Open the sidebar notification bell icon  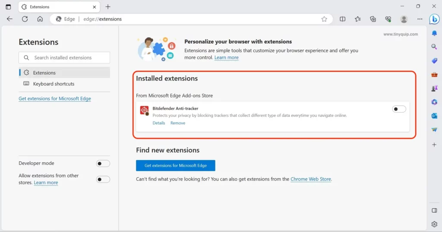point(434,33)
